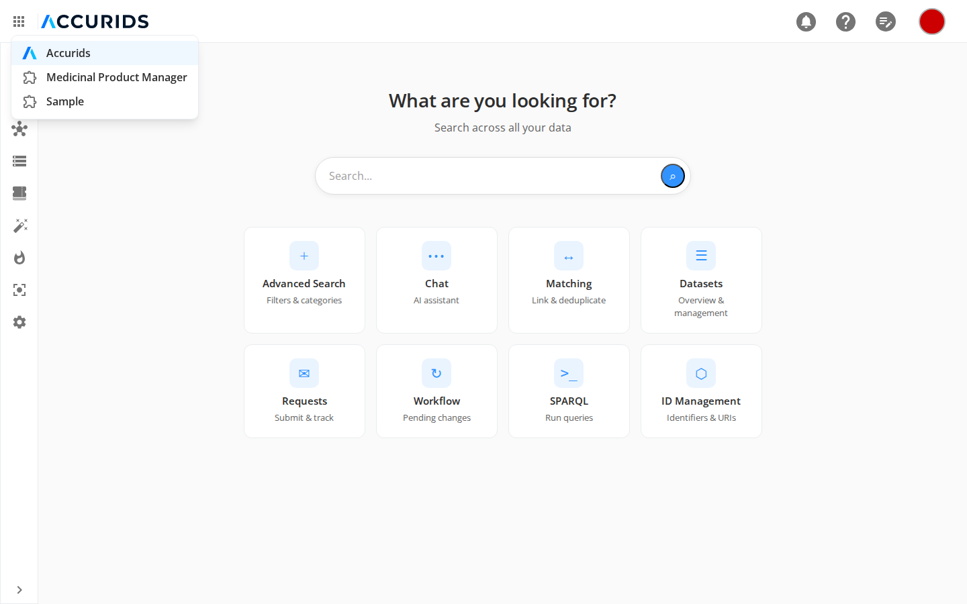Screen dimensions: 967x604
Task: Open the Workflow card
Action: click(x=436, y=391)
